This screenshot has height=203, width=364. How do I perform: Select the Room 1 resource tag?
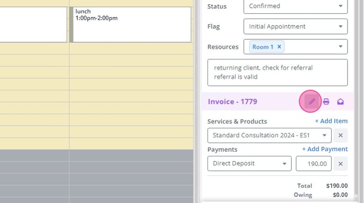coord(262,47)
